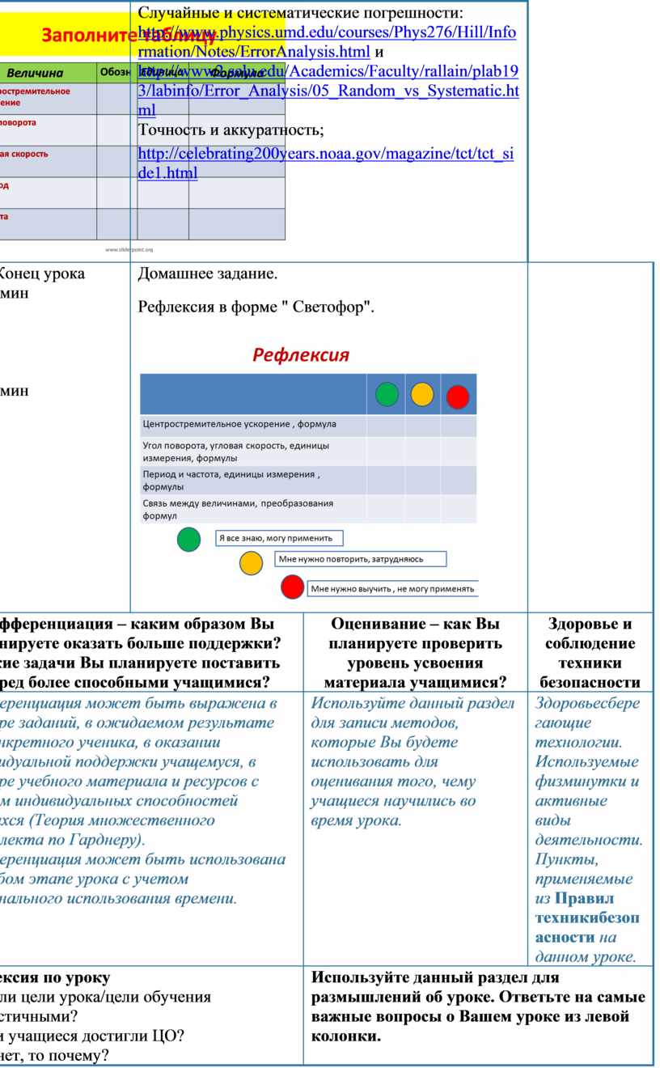Select the 'Я все знаю, могу применить' box
Viewport: 660px width, 1068px height.
279,538
